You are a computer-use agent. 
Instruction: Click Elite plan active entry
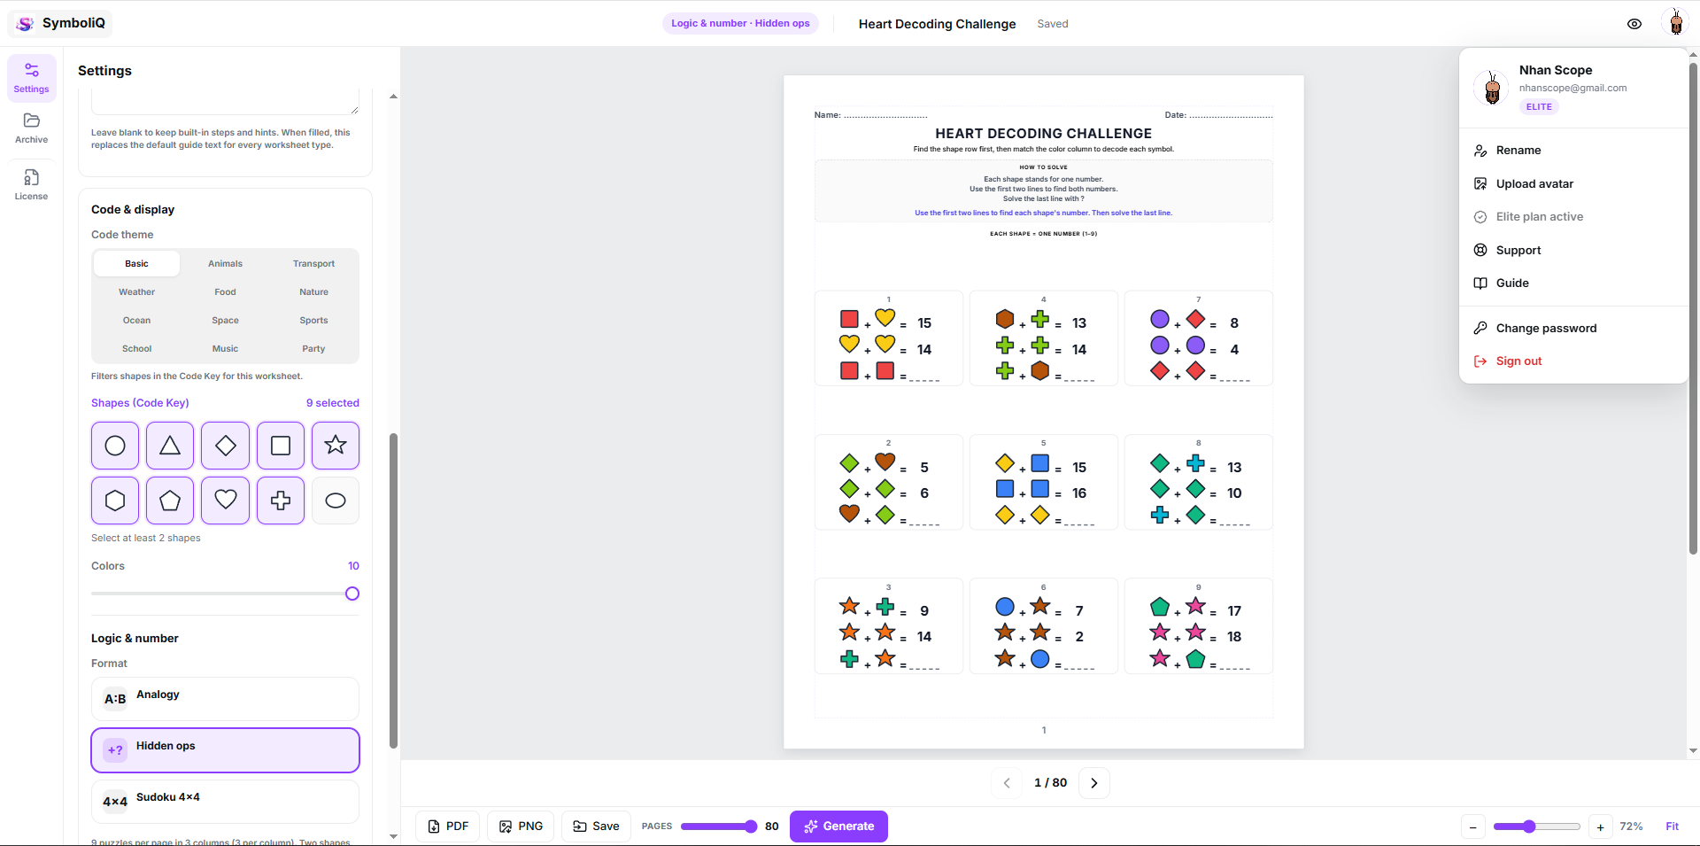(1573, 217)
